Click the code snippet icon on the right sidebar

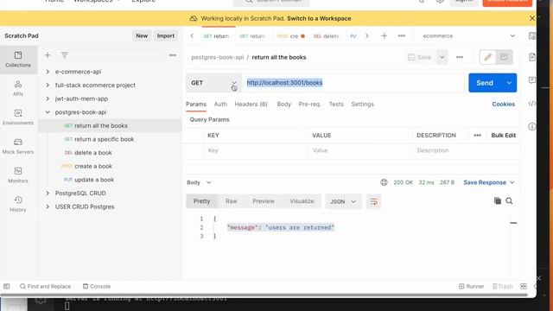pyautogui.click(x=532, y=104)
